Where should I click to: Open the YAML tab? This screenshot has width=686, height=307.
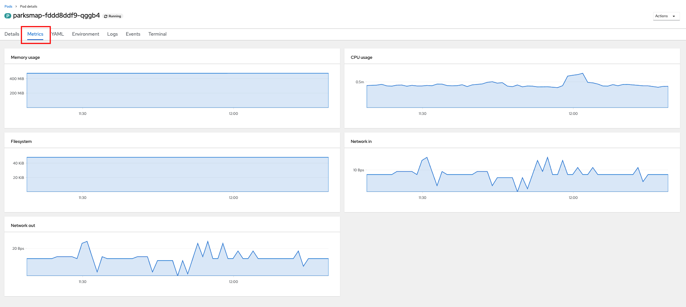click(58, 34)
